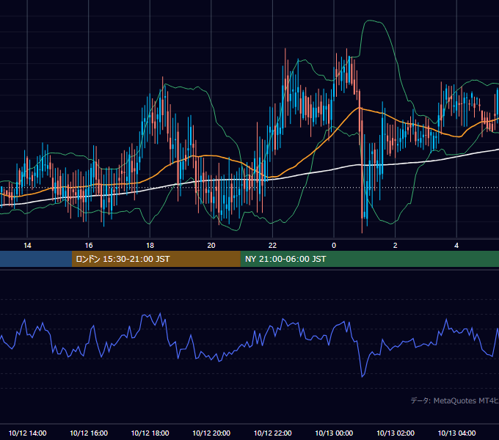Image resolution: width=499 pixels, height=440 pixels.
Task: Click the hour label 18 on price axis
Action: coord(150,246)
